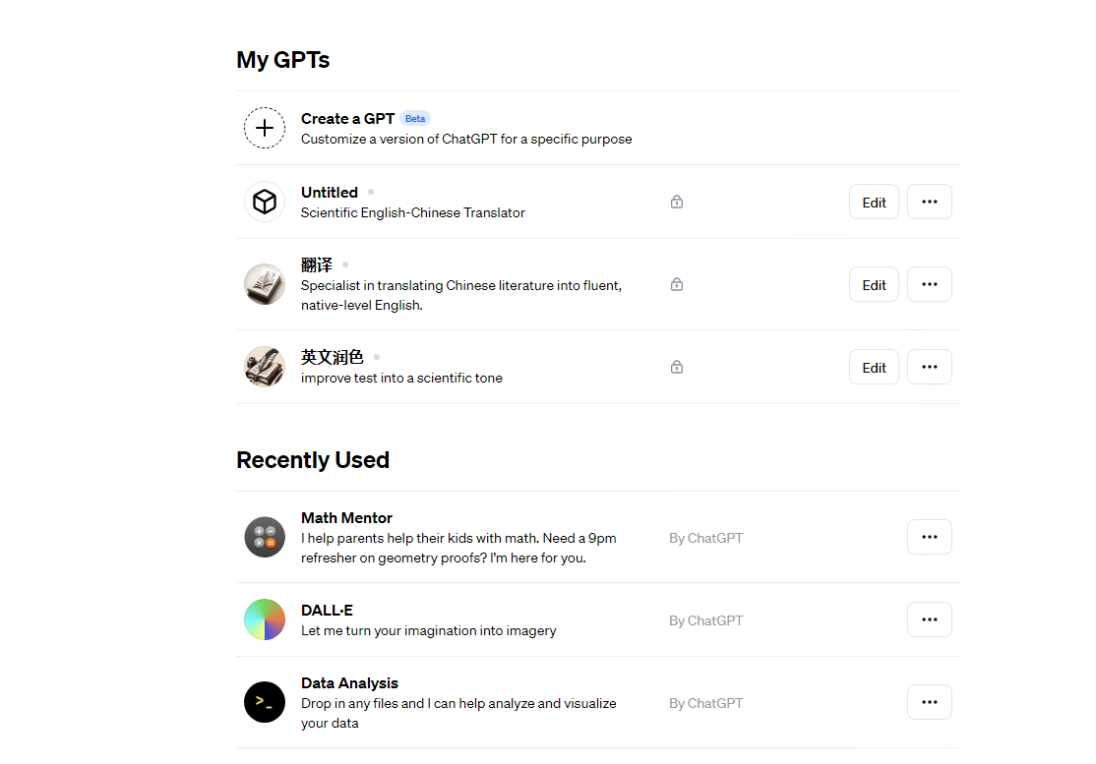Edit the Untitled GPT
This screenshot has width=1096, height=764.
click(874, 202)
